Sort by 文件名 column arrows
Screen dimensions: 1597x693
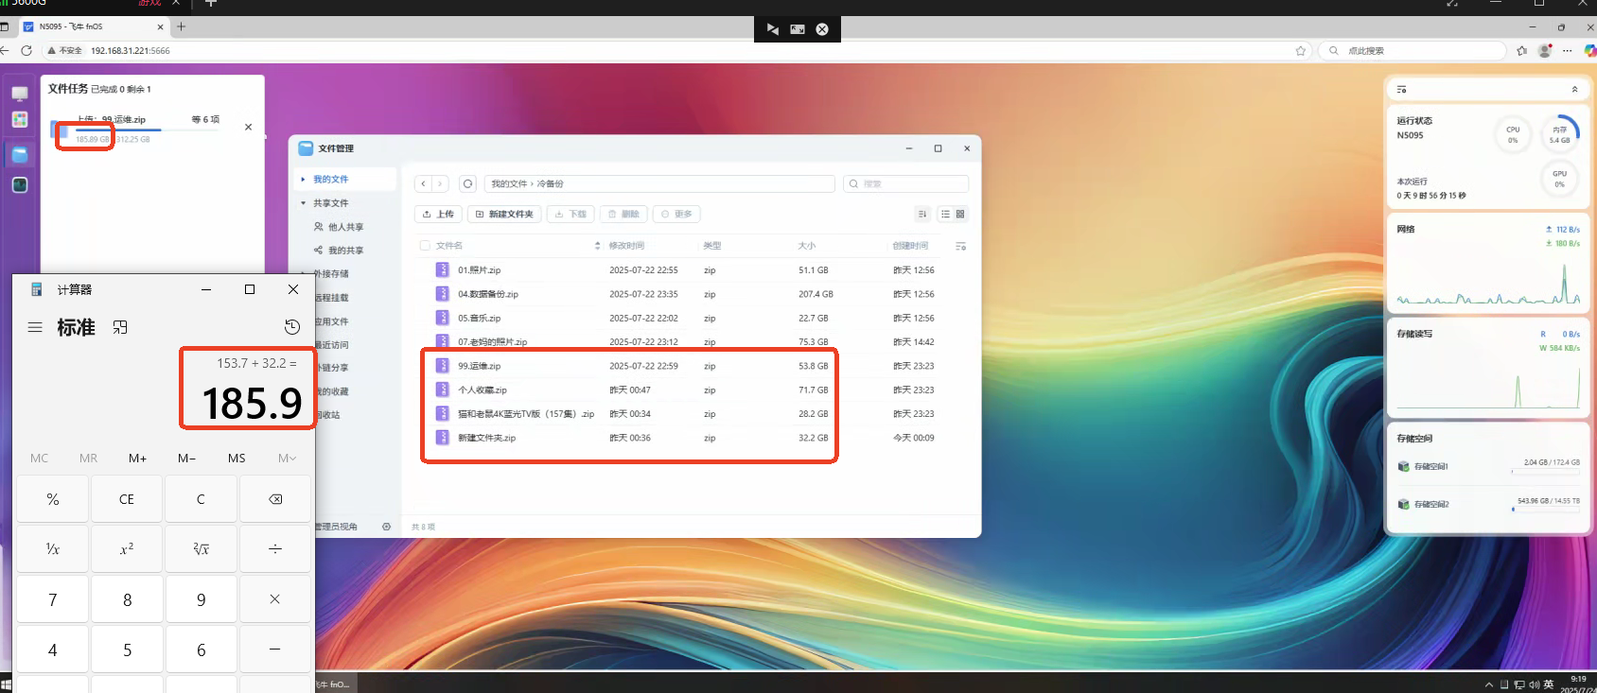(x=597, y=246)
